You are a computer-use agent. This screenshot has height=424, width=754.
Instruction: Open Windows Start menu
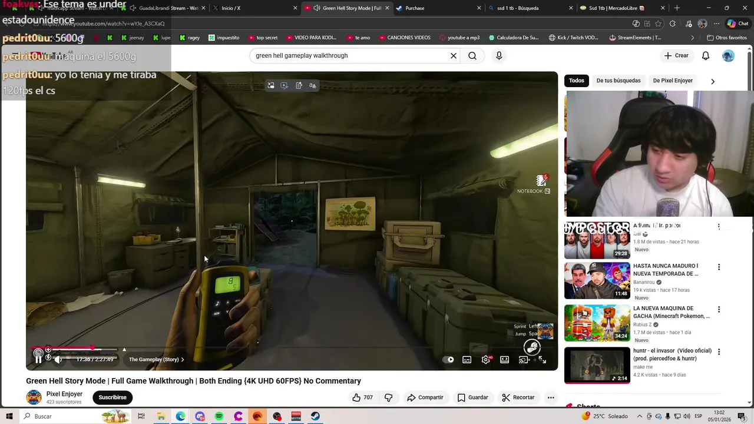9,416
